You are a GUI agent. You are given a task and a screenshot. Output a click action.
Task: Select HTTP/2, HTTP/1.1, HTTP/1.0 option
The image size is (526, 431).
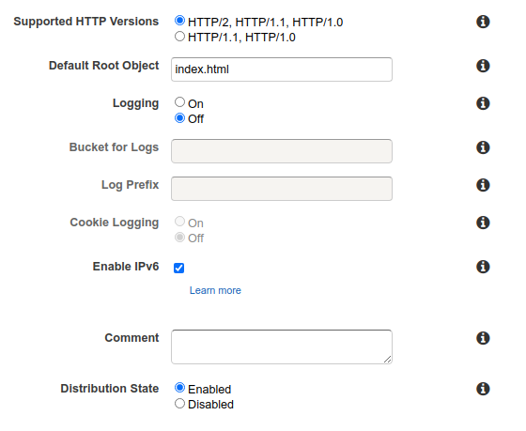pyautogui.click(x=179, y=21)
